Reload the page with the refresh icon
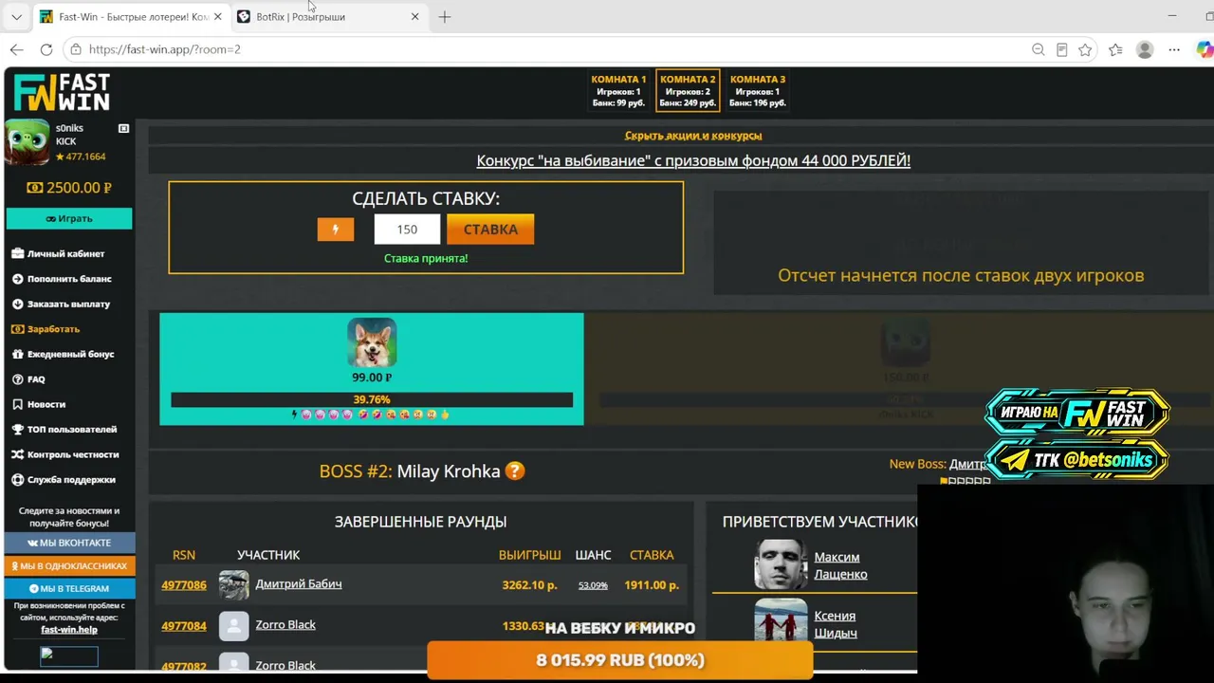 (x=46, y=49)
